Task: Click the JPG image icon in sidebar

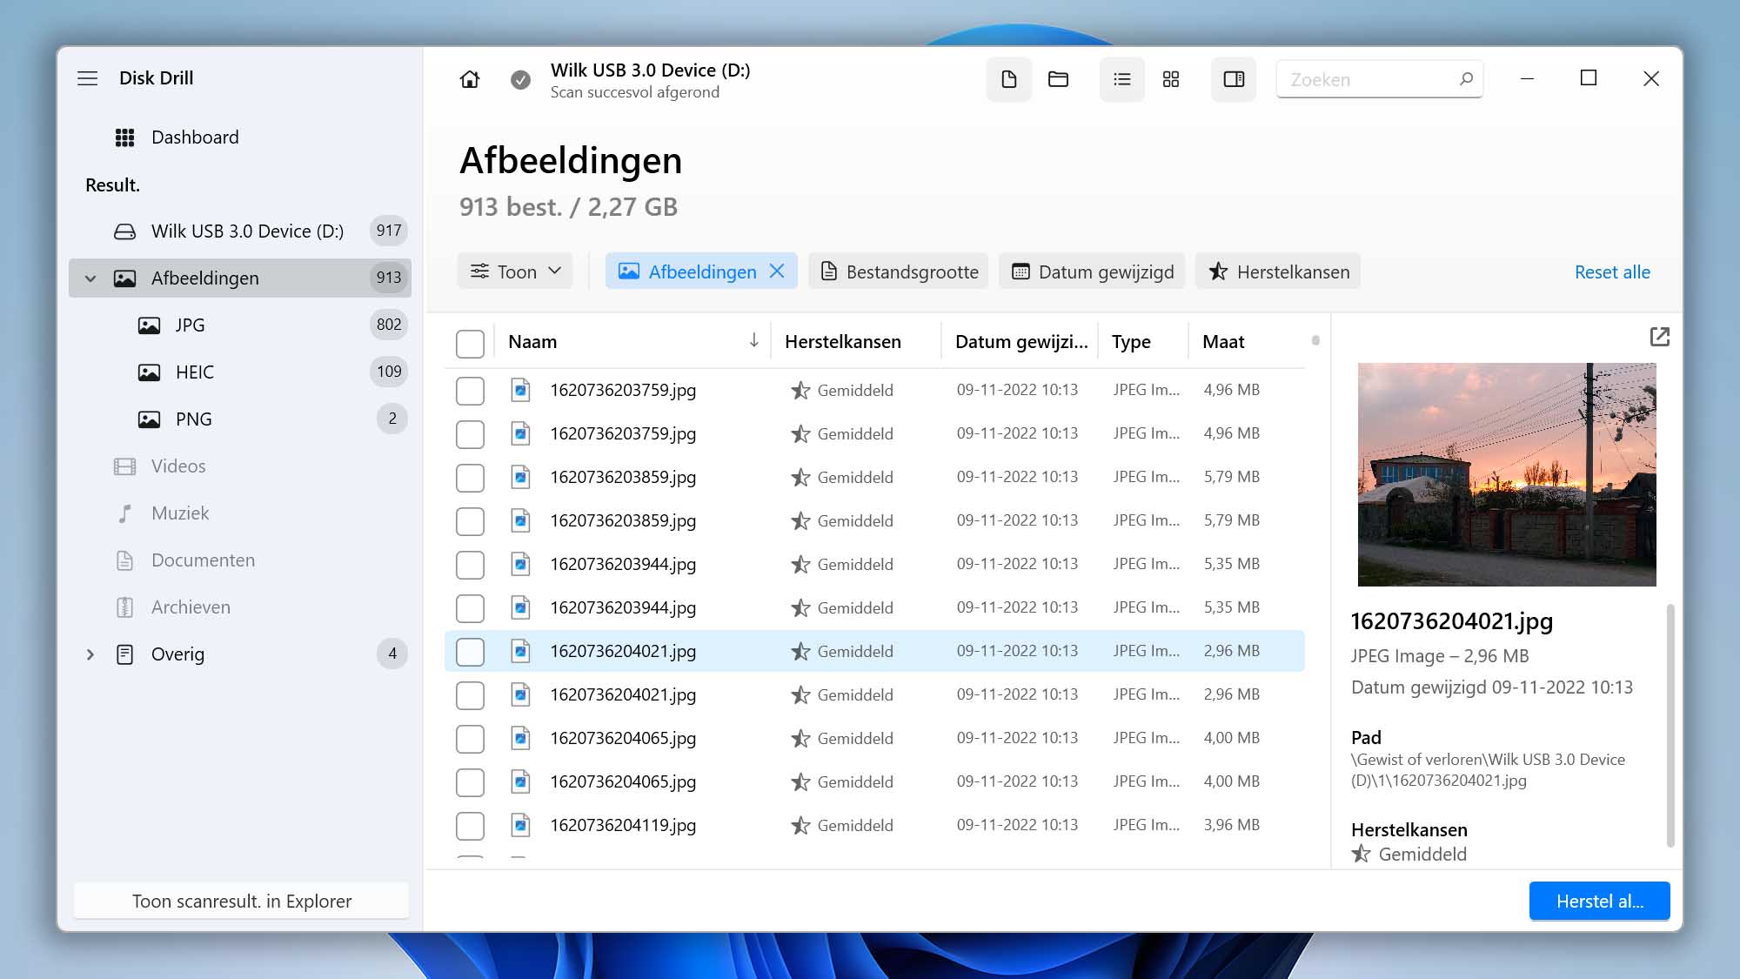Action: [x=149, y=325]
